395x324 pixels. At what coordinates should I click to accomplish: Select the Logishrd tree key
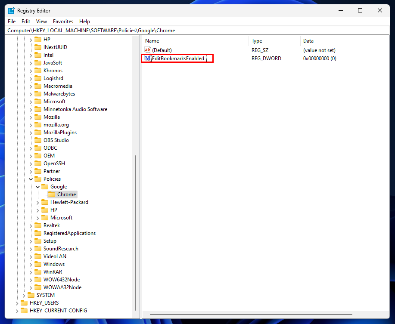[x=53, y=78]
